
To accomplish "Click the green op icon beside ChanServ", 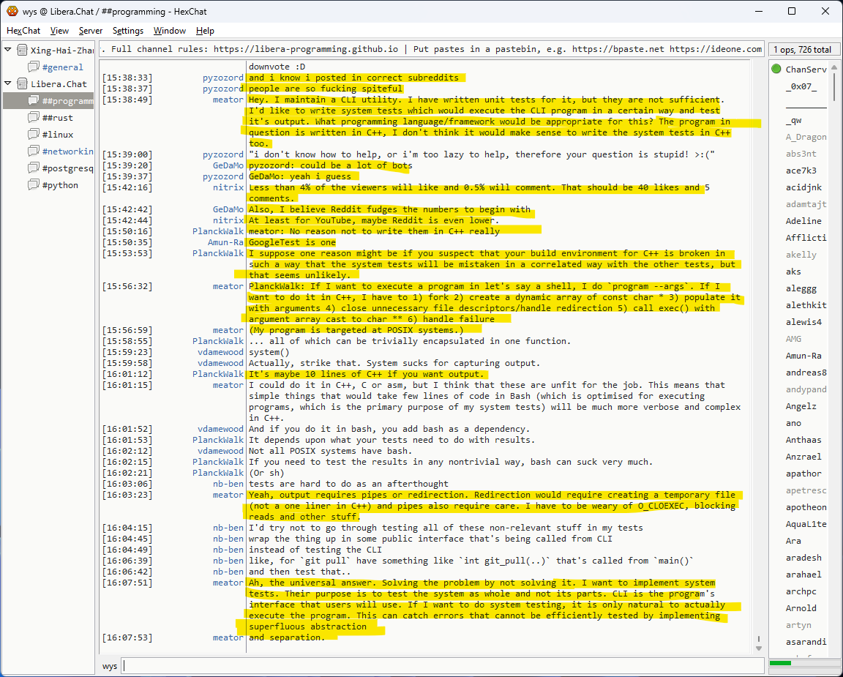I will pos(776,70).
